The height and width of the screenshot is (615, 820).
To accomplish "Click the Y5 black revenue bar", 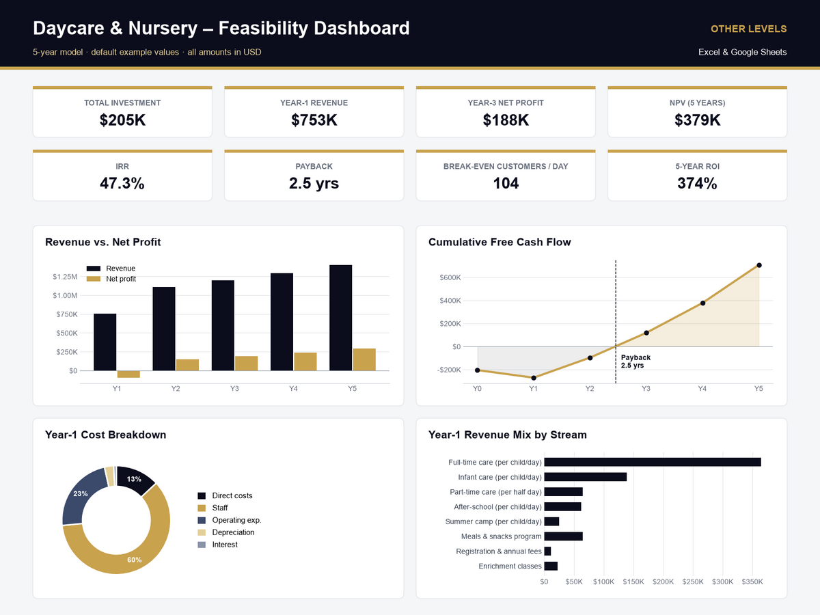I will pyautogui.click(x=341, y=318).
